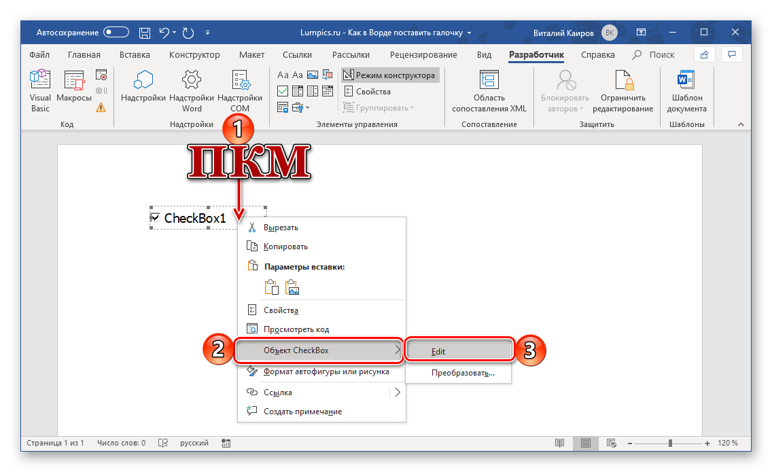This screenshot has width=772, height=472.
Task: Choose the first paste option icon
Action: pos(271,287)
